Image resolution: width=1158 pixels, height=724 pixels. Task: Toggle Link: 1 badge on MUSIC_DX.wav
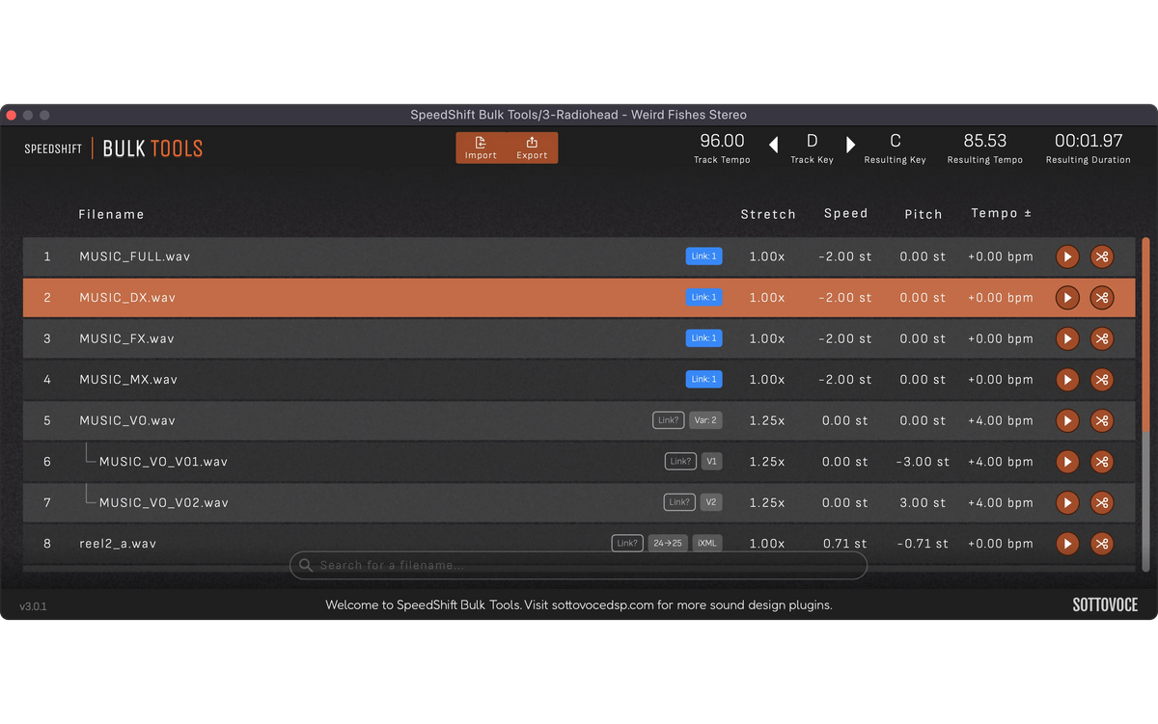pos(703,298)
